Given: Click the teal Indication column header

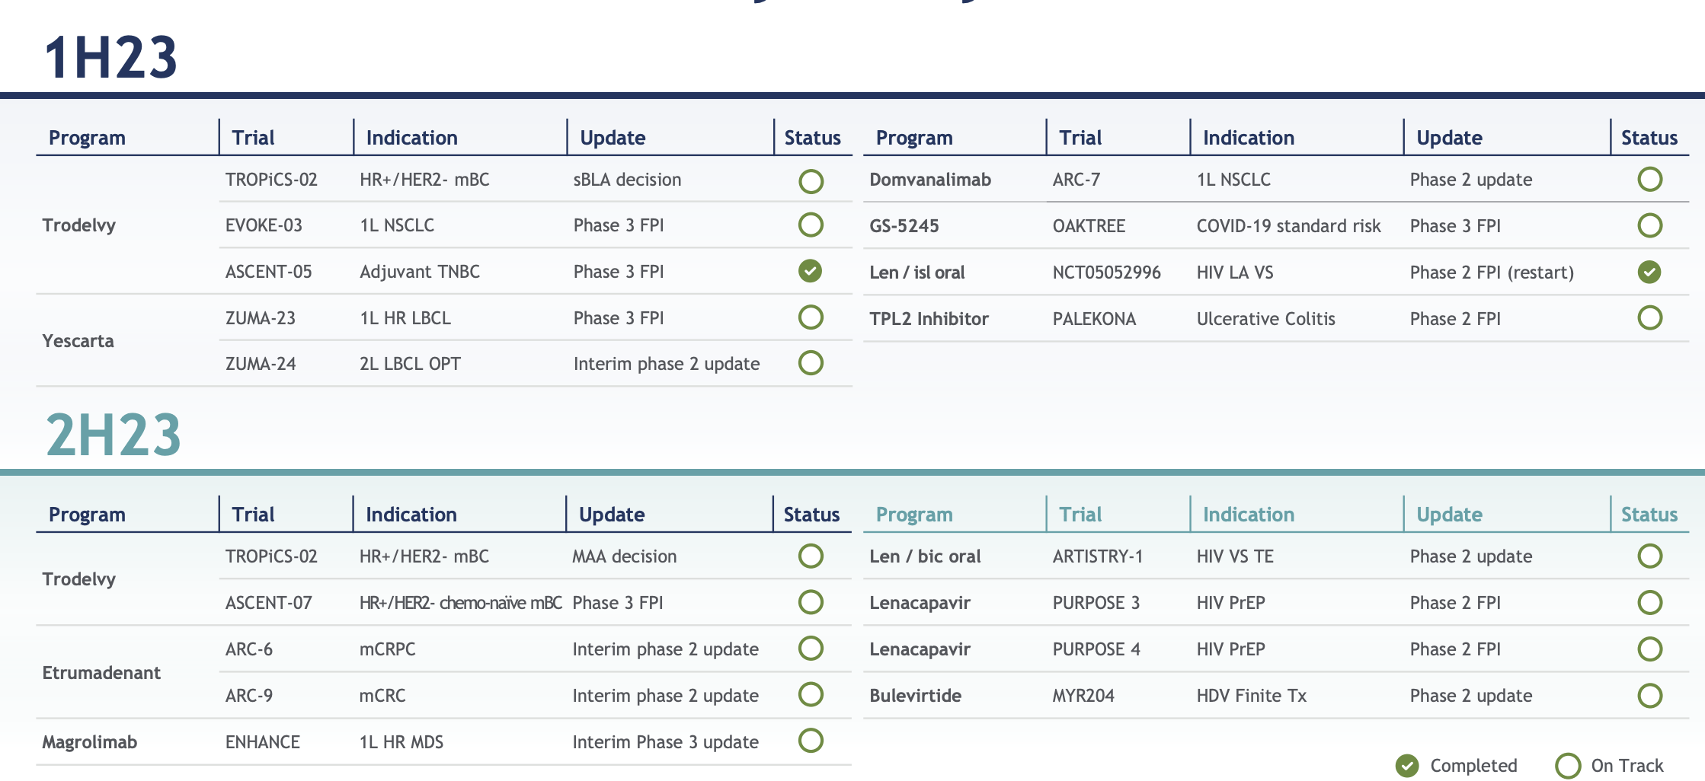Looking at the screenshot, I should point(1248,515).
